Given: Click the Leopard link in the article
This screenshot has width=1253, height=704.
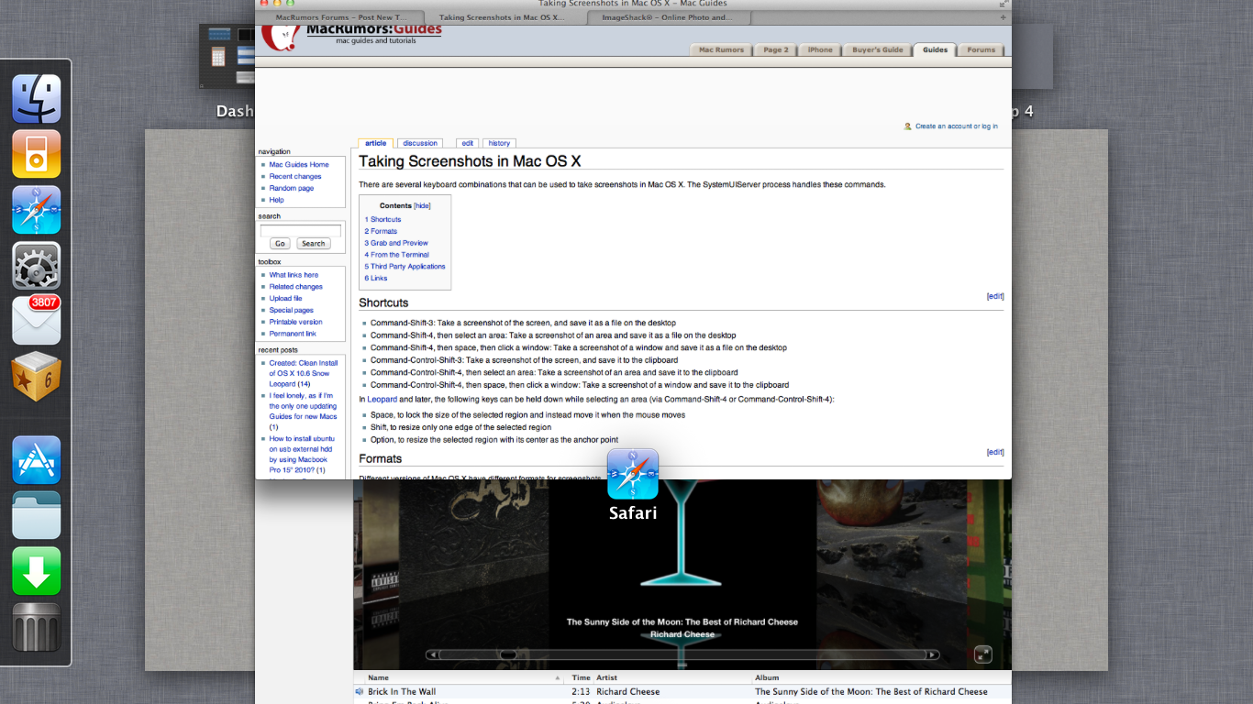Looking at the screenshot, I should click(x=383, y=400).
